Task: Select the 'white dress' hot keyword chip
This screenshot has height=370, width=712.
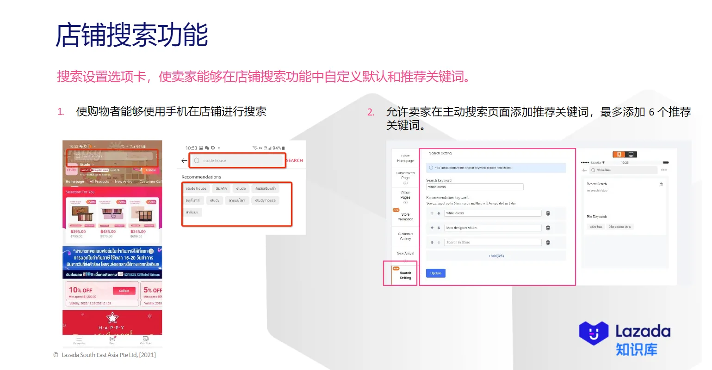Action: (x=596, y=226)
